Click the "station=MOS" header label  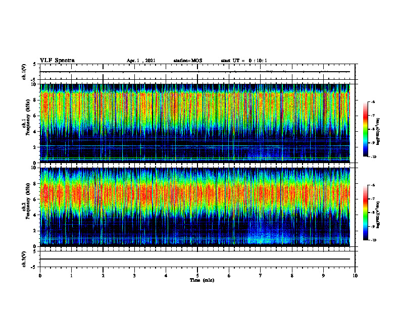(188, 61)
